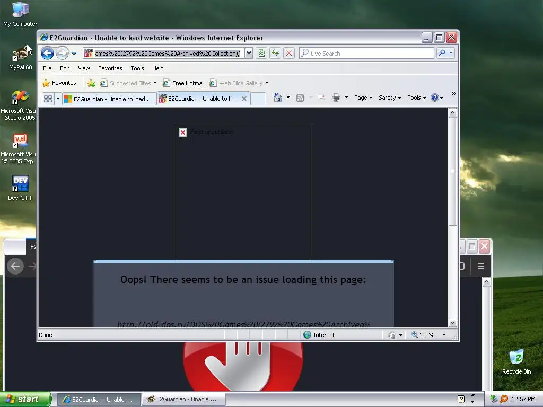The image size is (543, 407).
Task: Click the My Computer desktop icon
Action: point(20,14)
